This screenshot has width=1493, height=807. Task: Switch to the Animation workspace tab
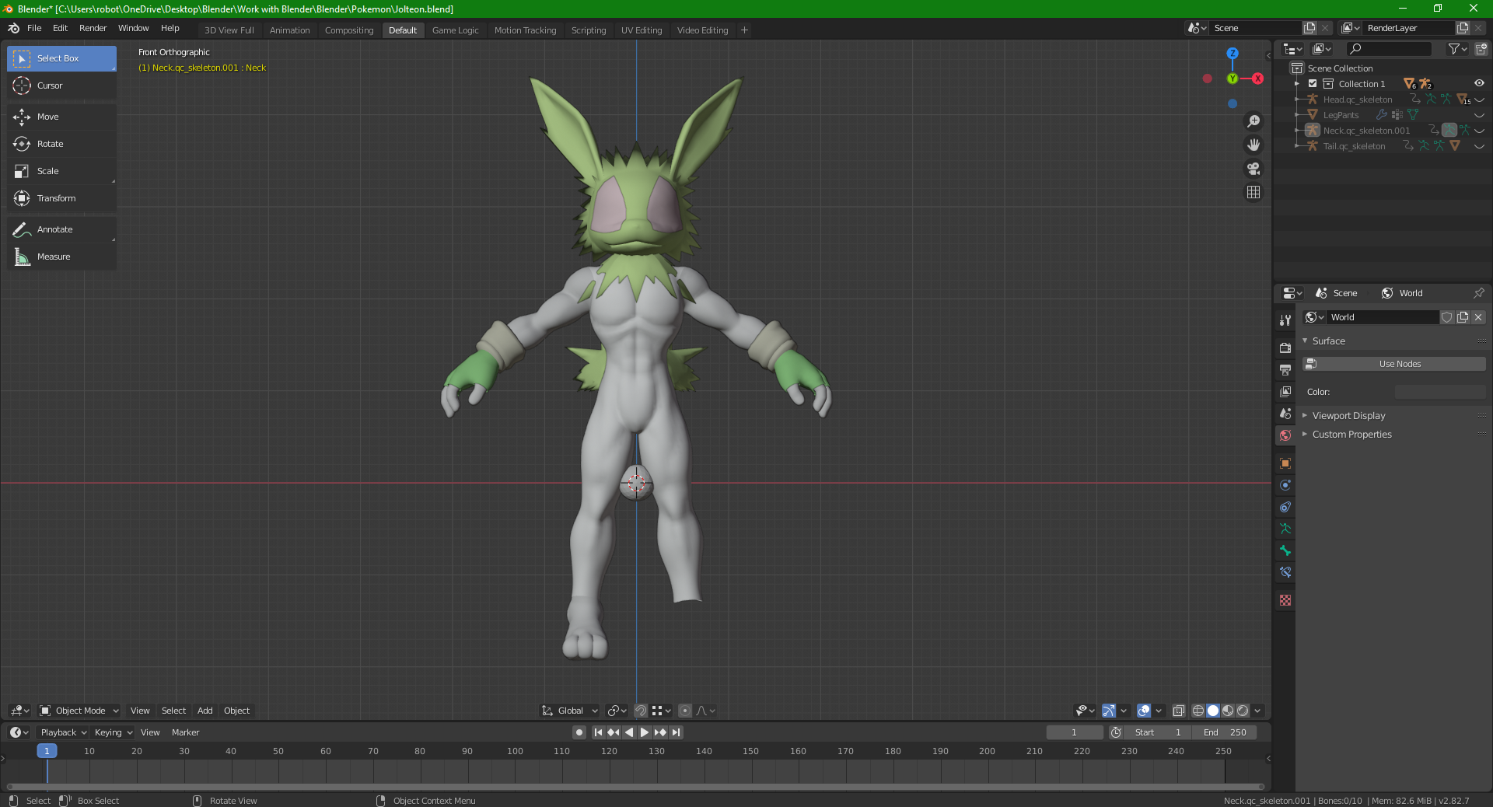tap(289, 30)
